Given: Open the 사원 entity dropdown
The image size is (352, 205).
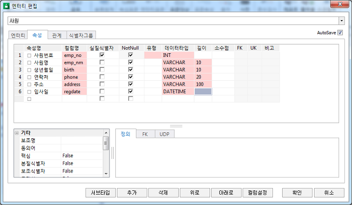Looking at the screenshot, I should [x=342, y=21].
